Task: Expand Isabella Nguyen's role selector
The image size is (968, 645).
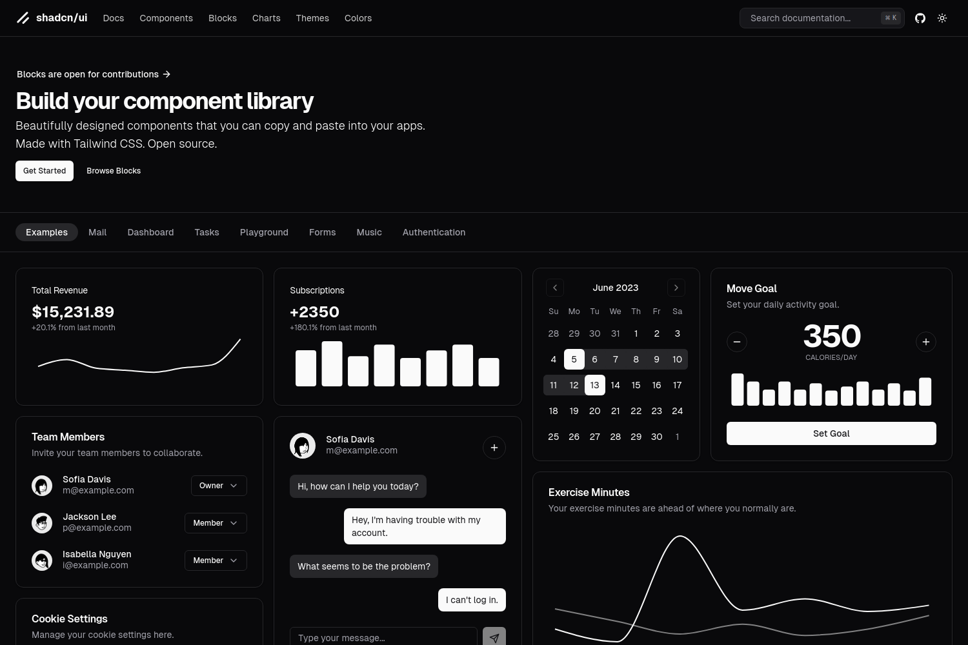Action: 215,560
